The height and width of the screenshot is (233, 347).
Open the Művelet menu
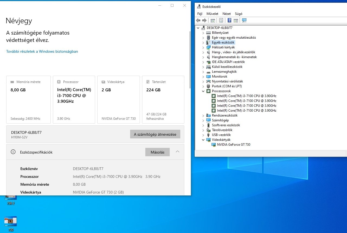(212, 14)
